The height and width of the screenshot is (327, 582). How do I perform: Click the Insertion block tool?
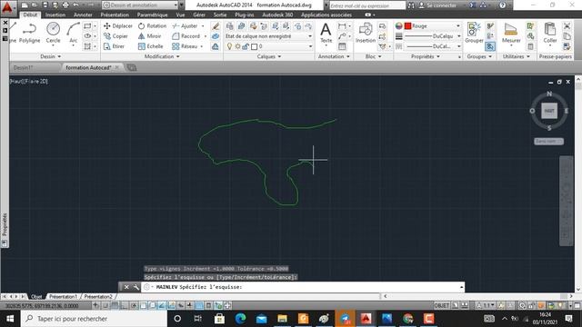pos(366,33)
